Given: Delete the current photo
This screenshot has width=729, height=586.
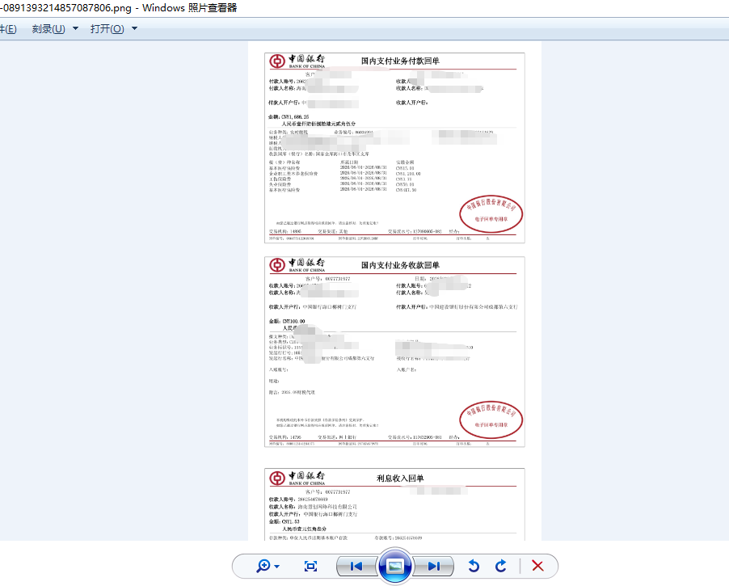Looking at the screenshot, I should pos(537,566).
